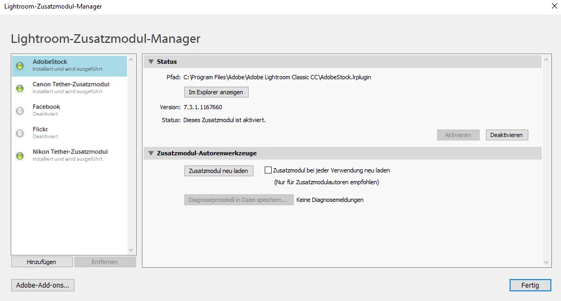The width and height of the screenshot is (561, 301).
Task: Click the Fertig button
Action: 530,285
